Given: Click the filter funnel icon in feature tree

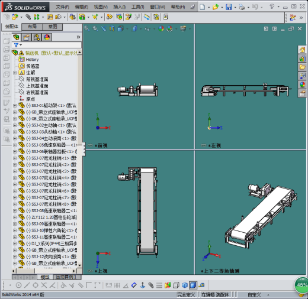Looking at the screenshot, I should click(x=16, y=45).
